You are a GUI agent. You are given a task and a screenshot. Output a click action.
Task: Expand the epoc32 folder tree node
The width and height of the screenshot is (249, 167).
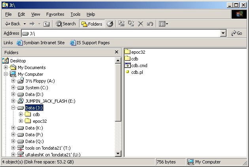21,121
